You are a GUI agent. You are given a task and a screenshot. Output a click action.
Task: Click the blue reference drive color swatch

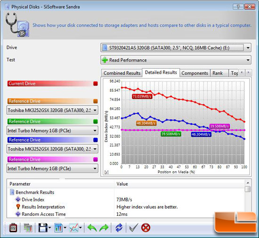pos(96,140)
